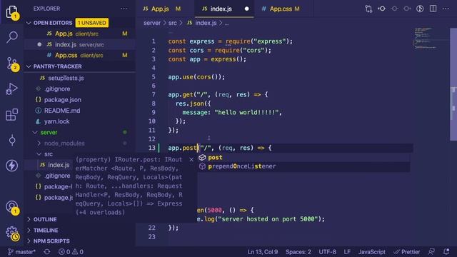
Task: Click the go to previous change icon
Action: pyautogui.click(x=381, y=9)
